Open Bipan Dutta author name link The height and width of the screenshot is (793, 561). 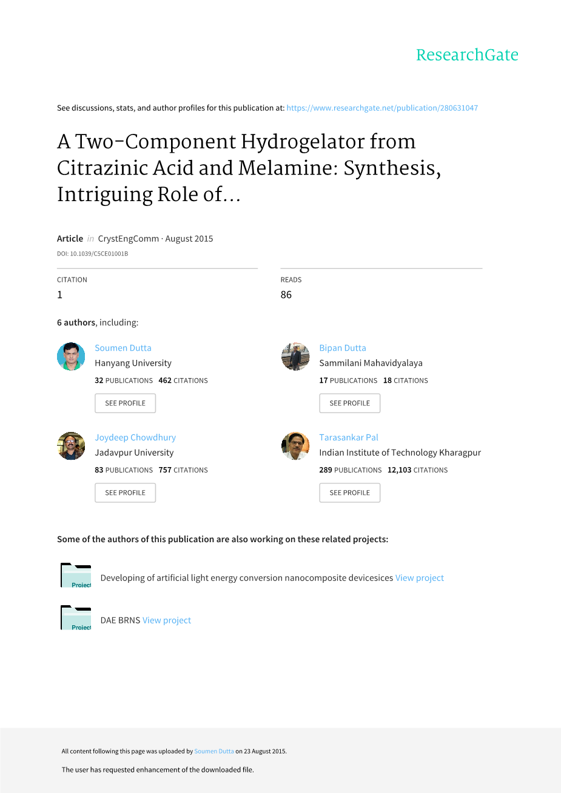pyautogui.click(x=343, y=348)
